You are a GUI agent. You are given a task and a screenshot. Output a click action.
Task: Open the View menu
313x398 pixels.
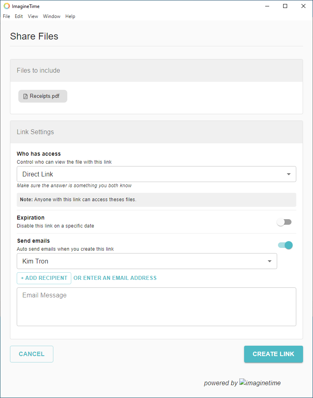(33, 16)
